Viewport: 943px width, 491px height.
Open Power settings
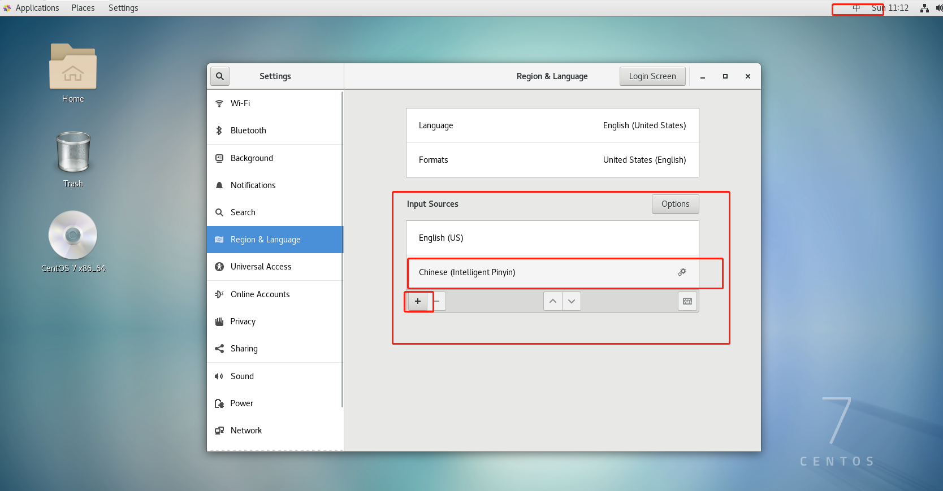pos(275,403)
